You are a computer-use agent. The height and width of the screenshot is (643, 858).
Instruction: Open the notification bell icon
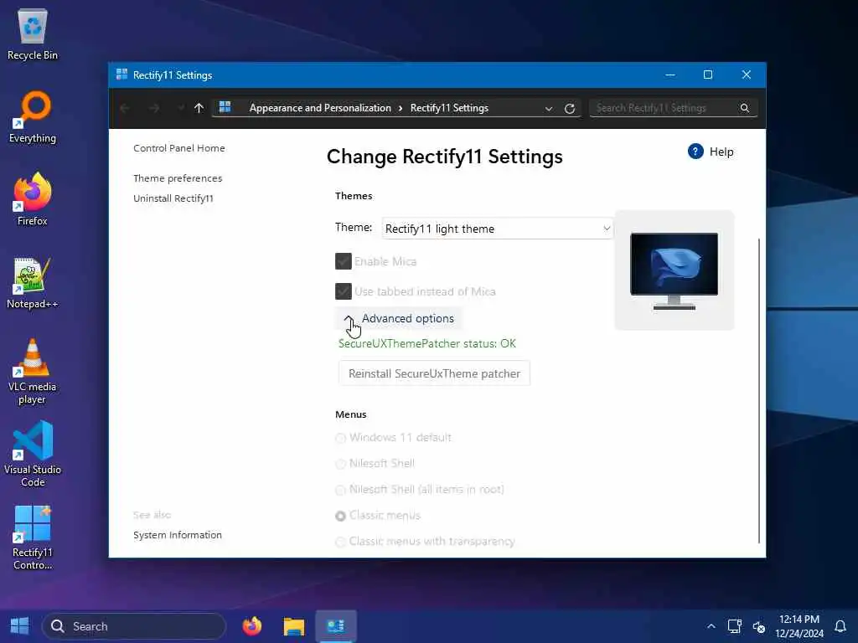point(840,626)
